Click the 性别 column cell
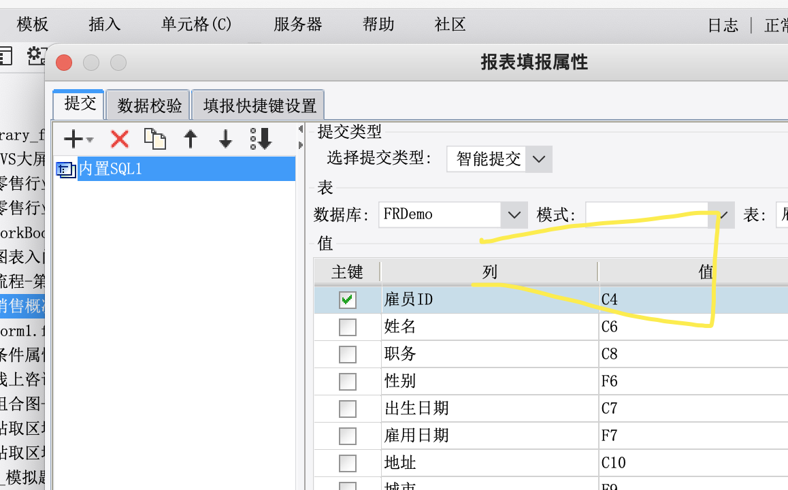The height and width of the screenshot is (490, 788). point(490,381)
